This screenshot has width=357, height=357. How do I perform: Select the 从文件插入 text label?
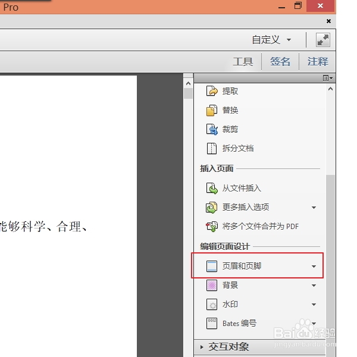242,188
